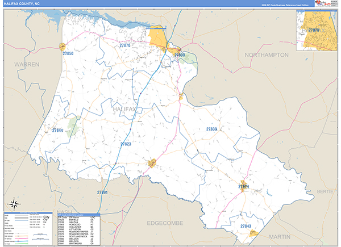
Task: Click the NORTHAMPTON county label
Action: point(267,55)
